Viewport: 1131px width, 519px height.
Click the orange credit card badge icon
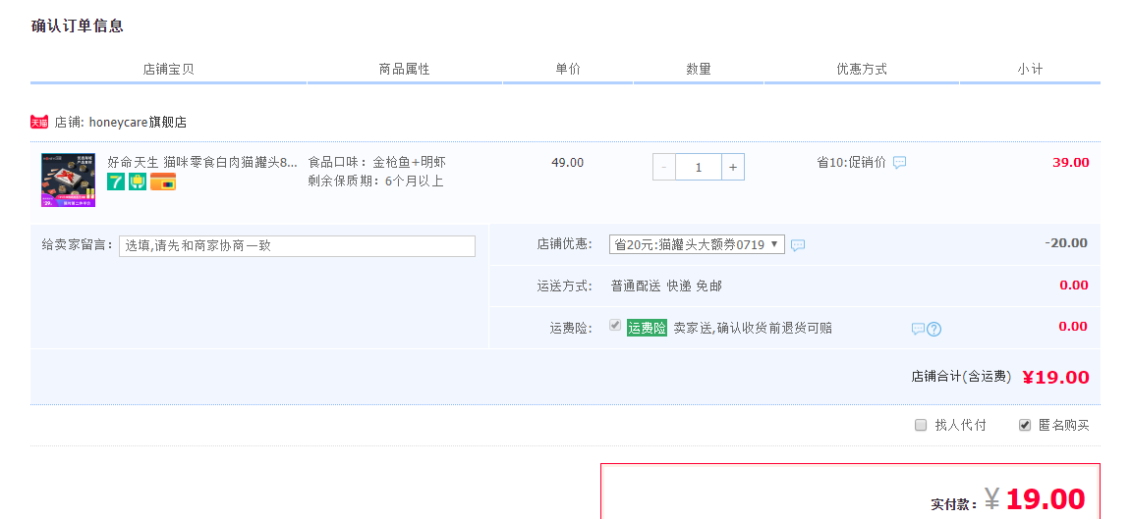click(163, 182)
